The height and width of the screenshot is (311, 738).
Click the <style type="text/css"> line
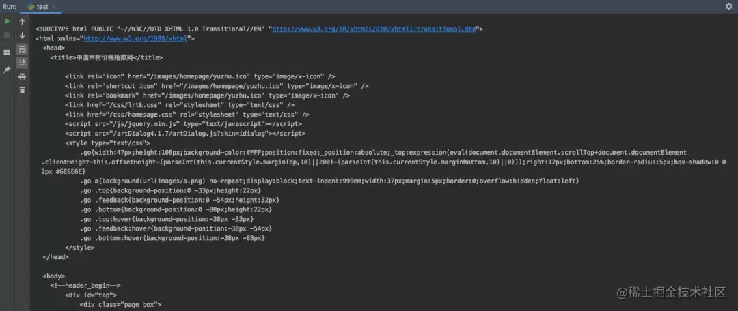[x=108, y=143]
